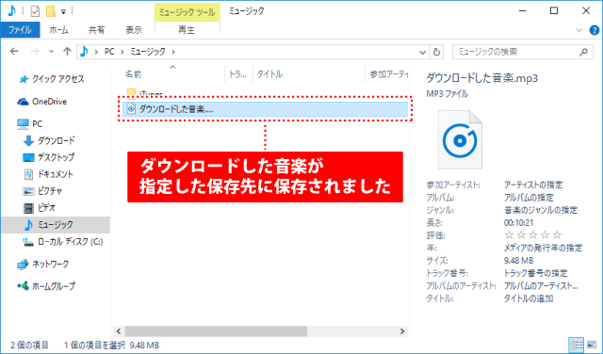The height and width of the screenshot is (354, 603).
Task: Switch to the ホーム ribbon tab
Action: click(x=58, y=30)
